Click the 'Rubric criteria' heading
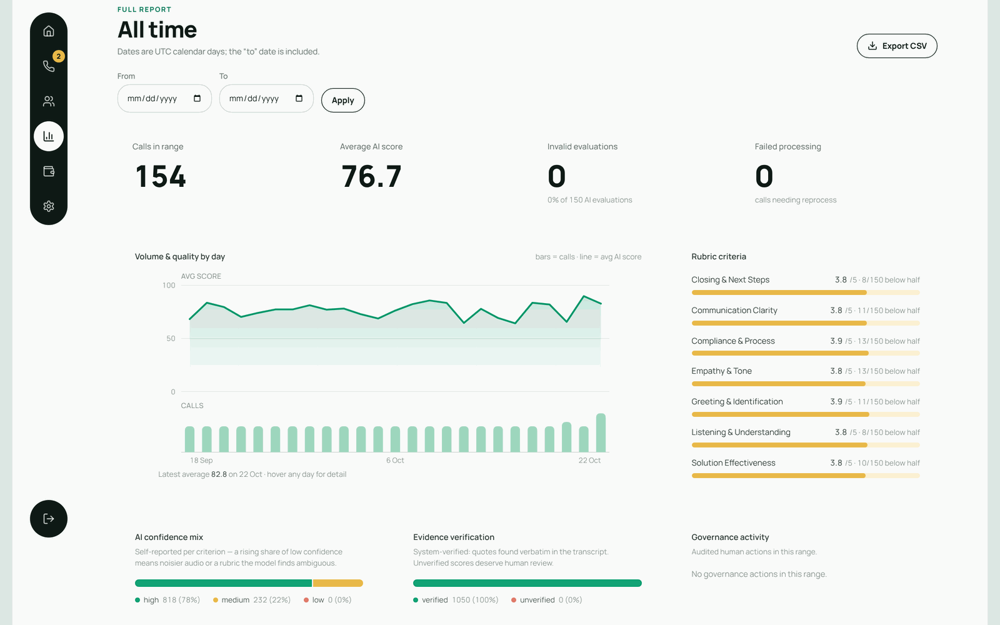 [x=719, y=257]
